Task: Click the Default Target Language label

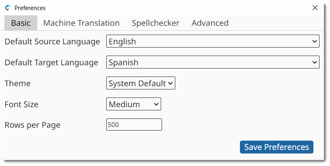Action: pyautogui.click(x=51, y=62)
